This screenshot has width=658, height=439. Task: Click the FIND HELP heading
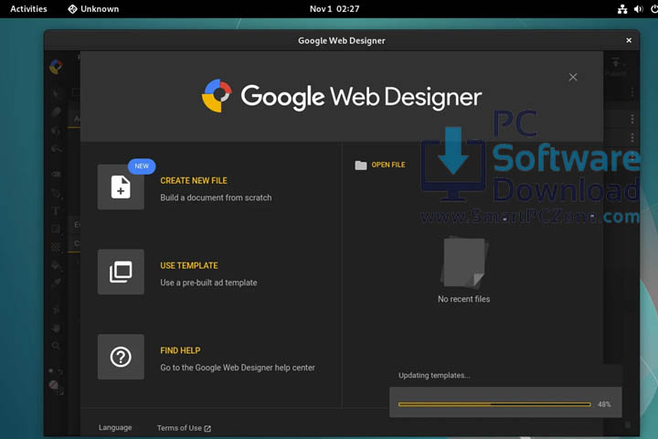[x=180, y=350]
